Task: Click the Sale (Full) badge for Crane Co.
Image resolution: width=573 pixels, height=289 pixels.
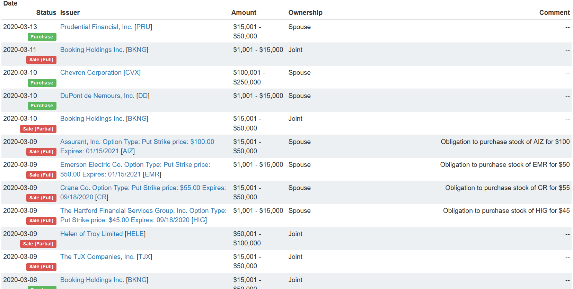Action: point(41,198)
